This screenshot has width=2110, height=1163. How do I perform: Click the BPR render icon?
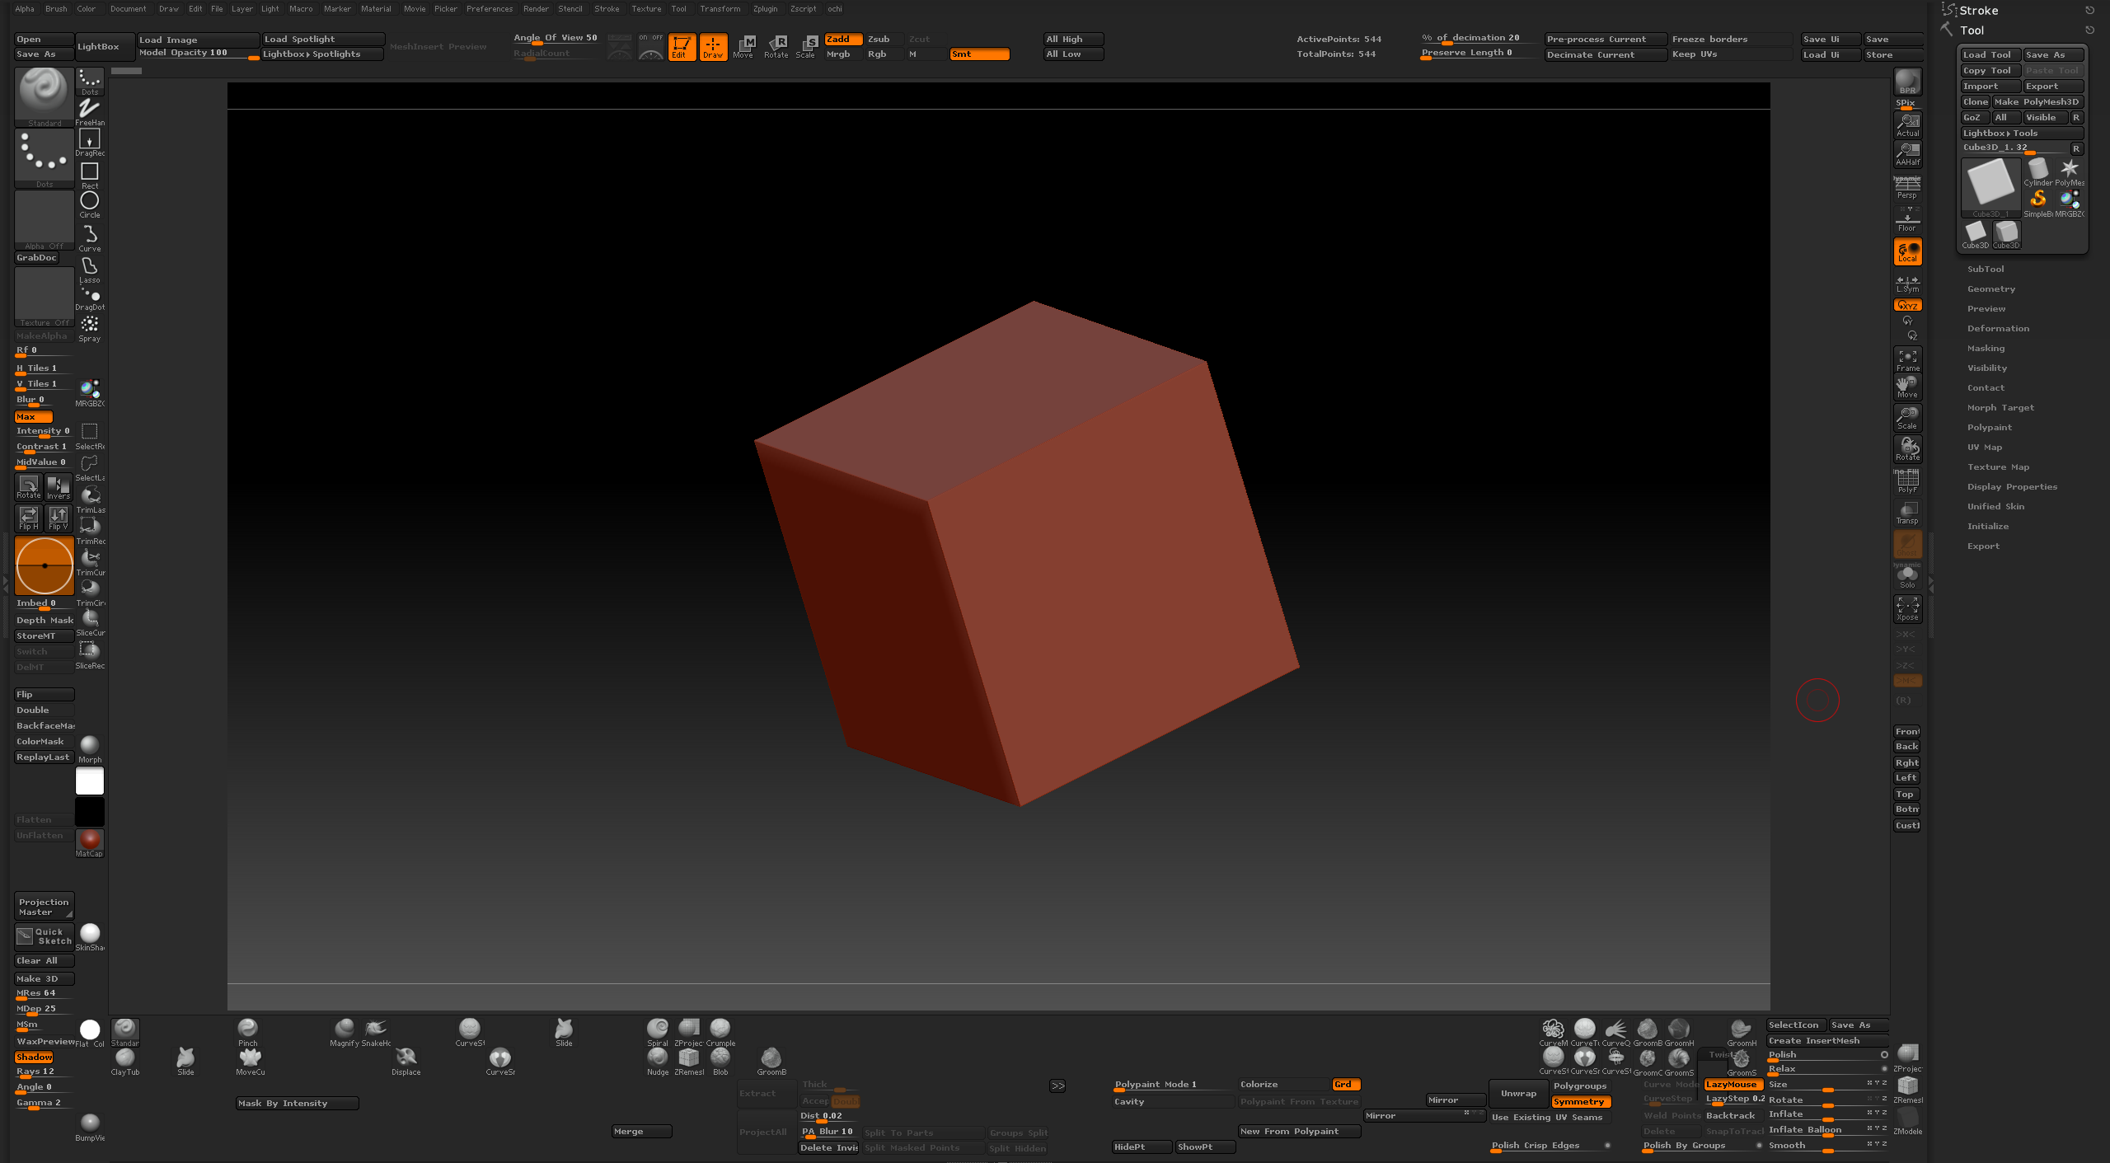click(1907, 82)
